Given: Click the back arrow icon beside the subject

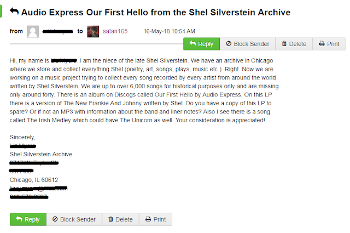Looking at the screenshot, I should [14, 12].
